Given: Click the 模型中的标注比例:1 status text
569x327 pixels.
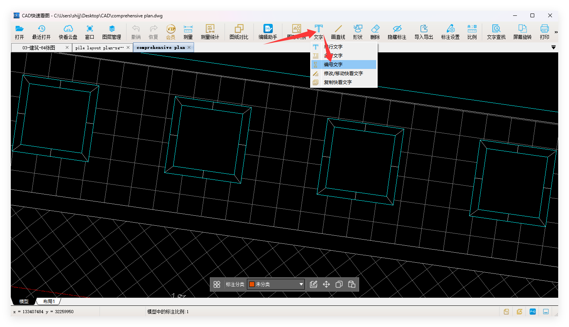Looking at the screenshot, I should (x=168, y=312).
